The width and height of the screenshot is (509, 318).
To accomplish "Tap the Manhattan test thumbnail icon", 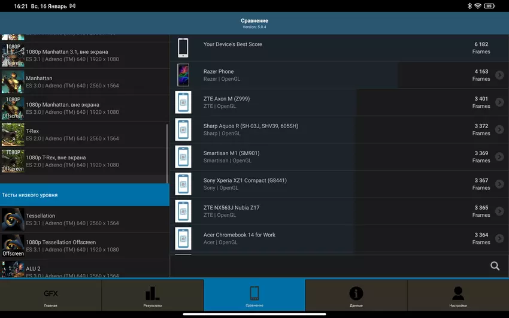I will click(x=13, y=82).
